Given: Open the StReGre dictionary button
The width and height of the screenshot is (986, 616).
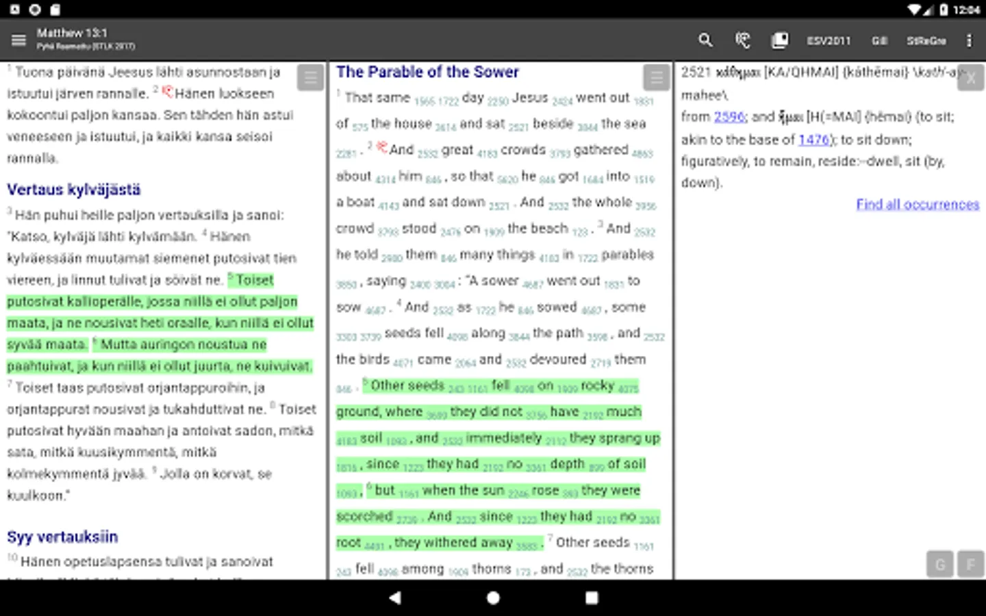Looking at the screenshot, I should coord(926,41).
